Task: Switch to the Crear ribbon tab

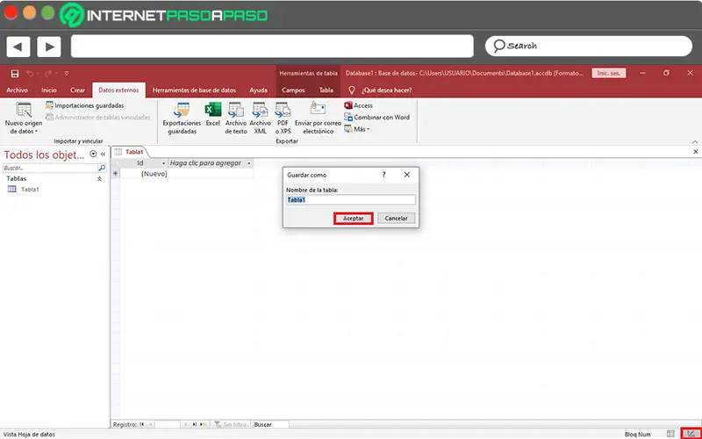Action: point(77,90)
